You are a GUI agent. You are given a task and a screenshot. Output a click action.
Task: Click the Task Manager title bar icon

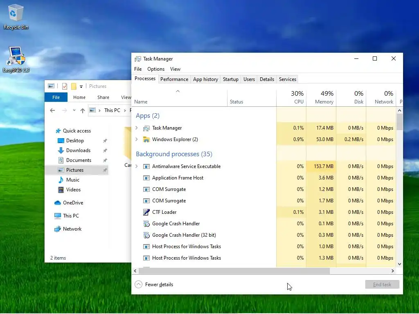(138, 59)
